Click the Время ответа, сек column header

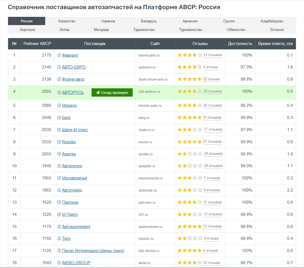(x=276, y=44)
